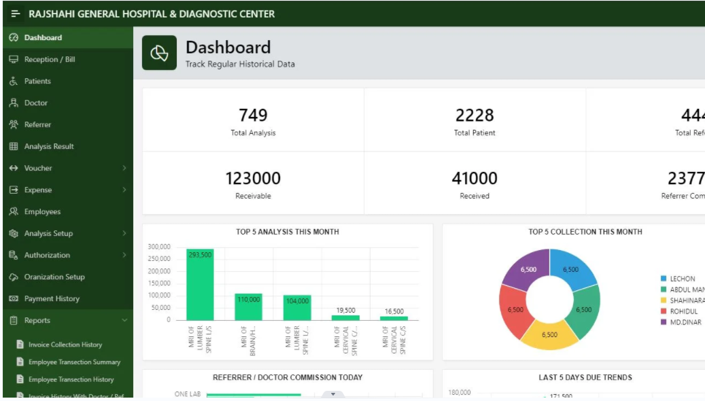This screenshot has width=705, height=401.
Task: Click the hamburger menu icon in header
Action: (x=16, y=14)
